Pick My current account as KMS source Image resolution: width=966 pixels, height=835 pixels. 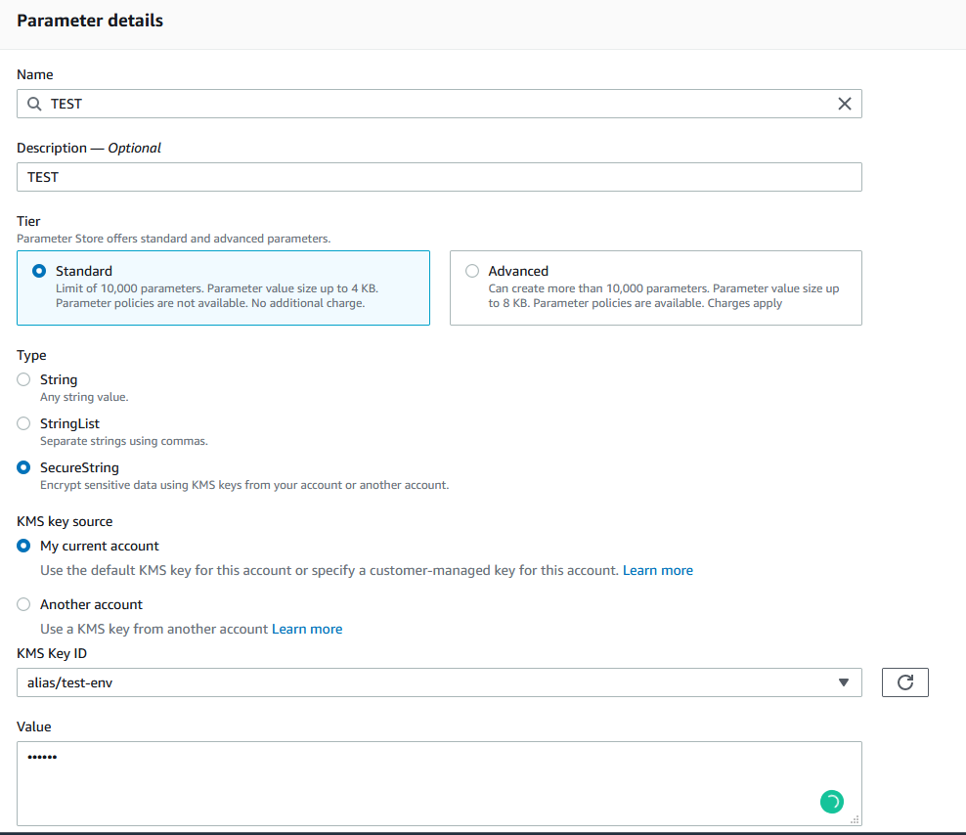[23, 546]
